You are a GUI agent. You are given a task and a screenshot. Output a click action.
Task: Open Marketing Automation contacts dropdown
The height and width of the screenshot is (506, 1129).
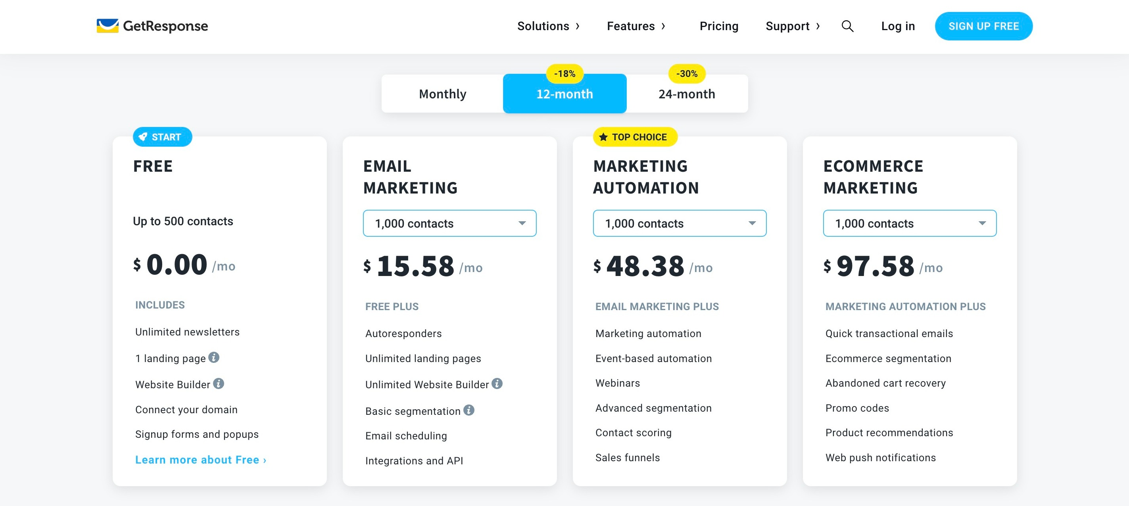click(680, 223)
